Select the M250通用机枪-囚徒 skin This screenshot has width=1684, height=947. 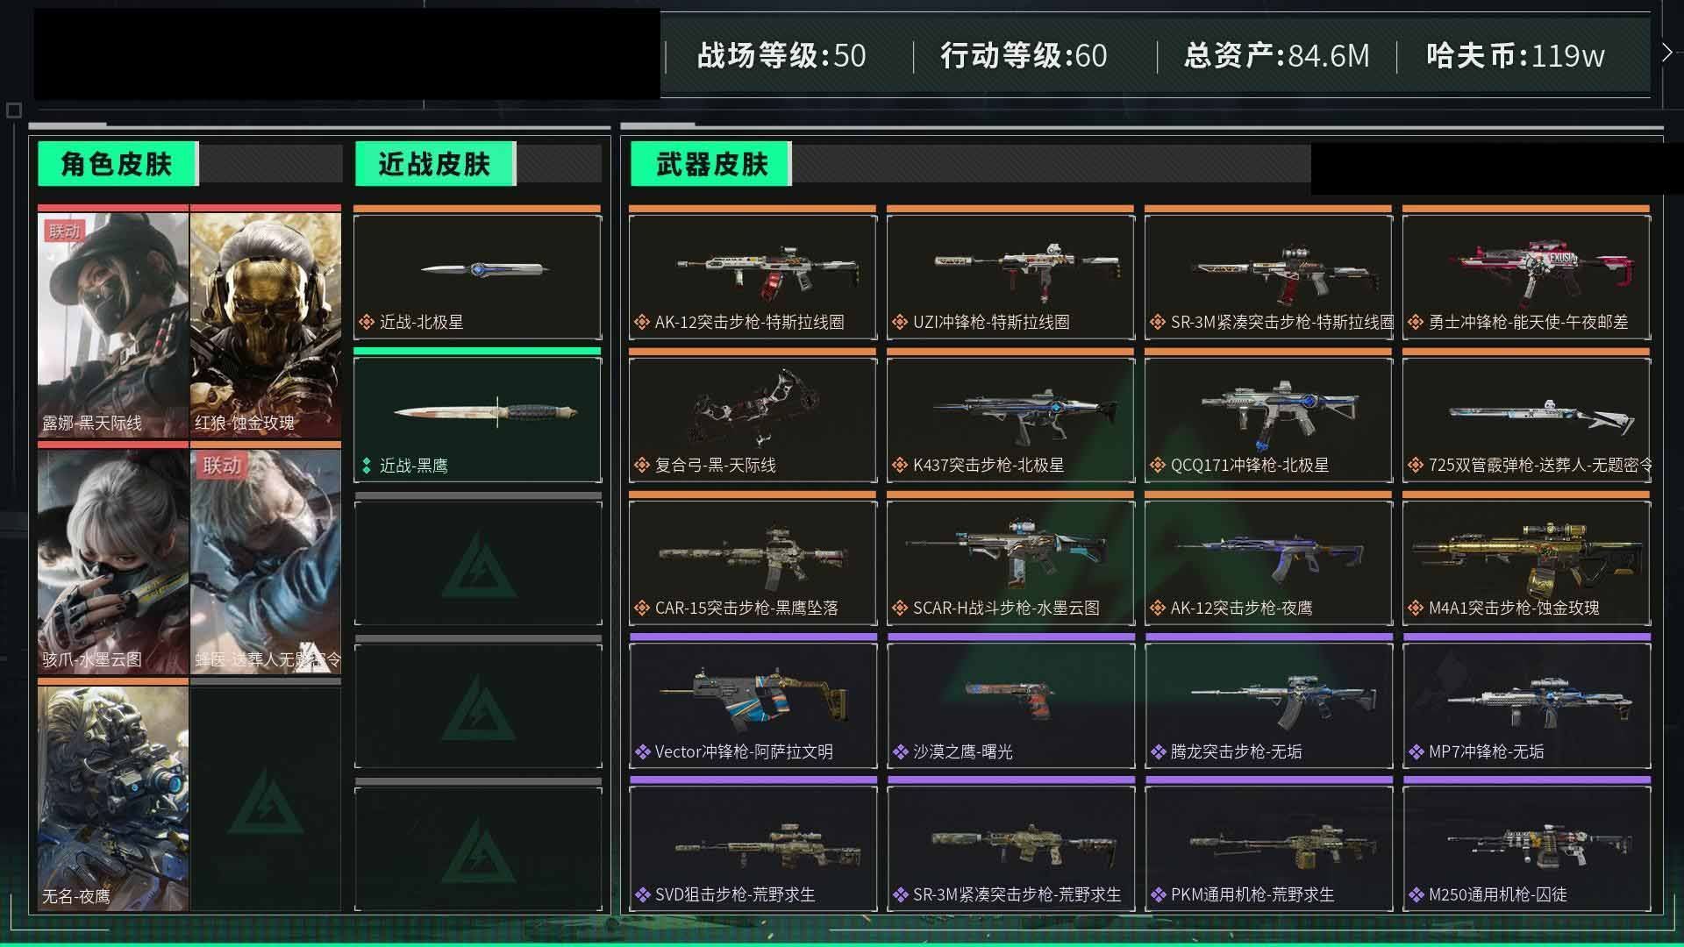tap(1526, 848)
